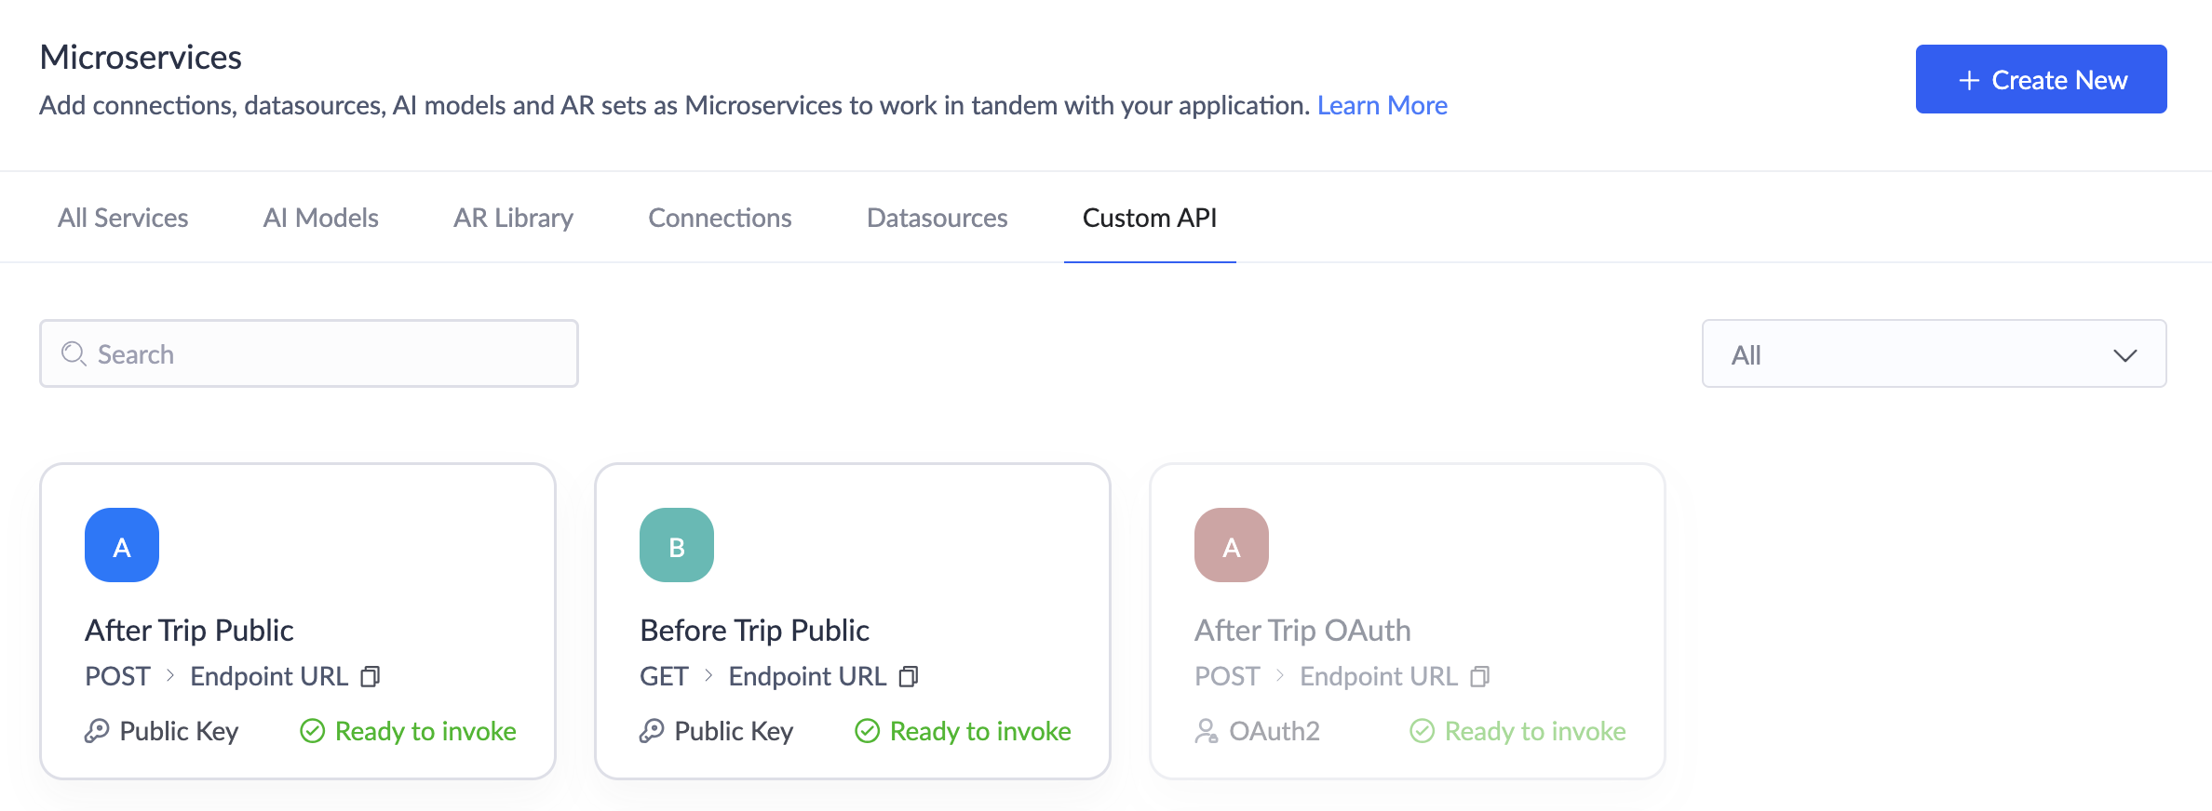Click the search magnifier icon

coord(74,354)
